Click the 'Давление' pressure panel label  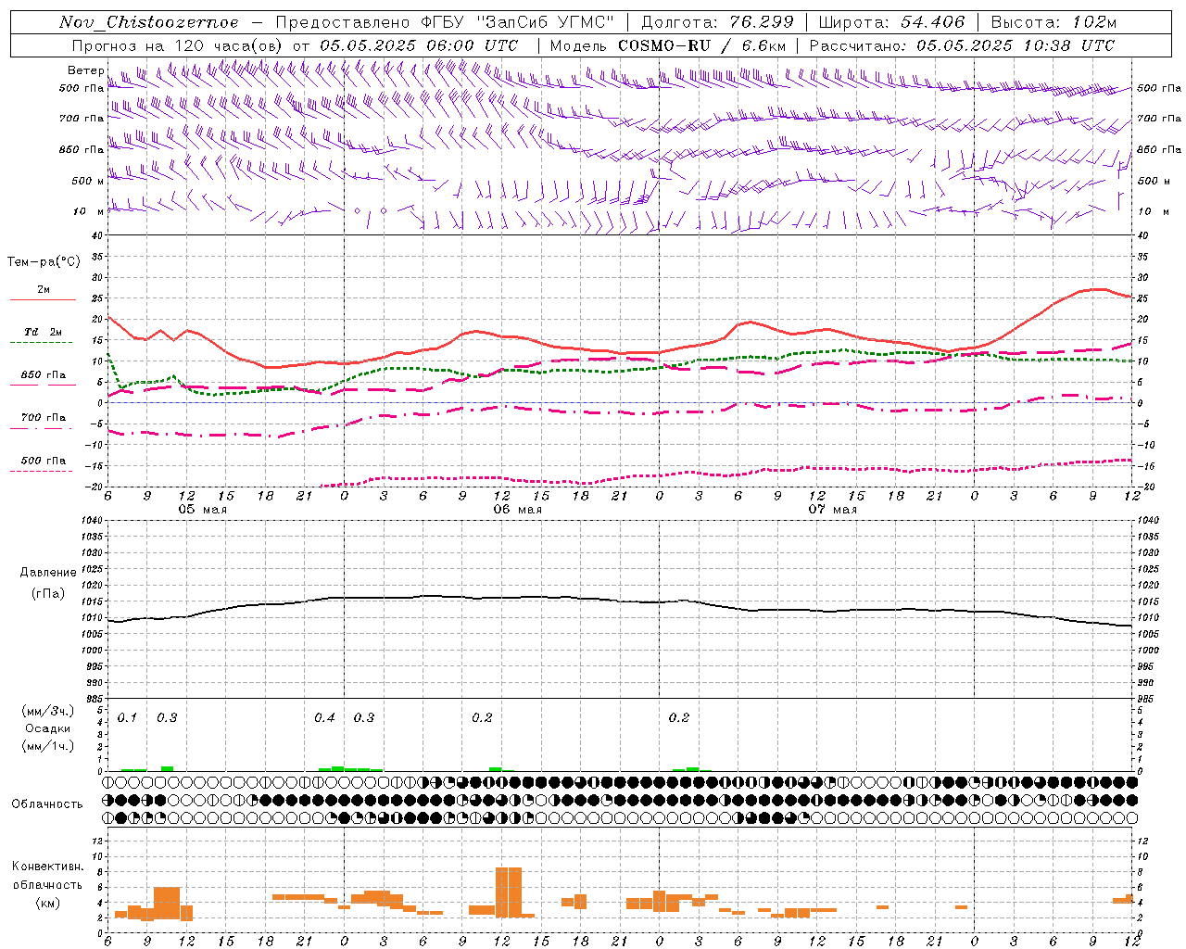46,573
